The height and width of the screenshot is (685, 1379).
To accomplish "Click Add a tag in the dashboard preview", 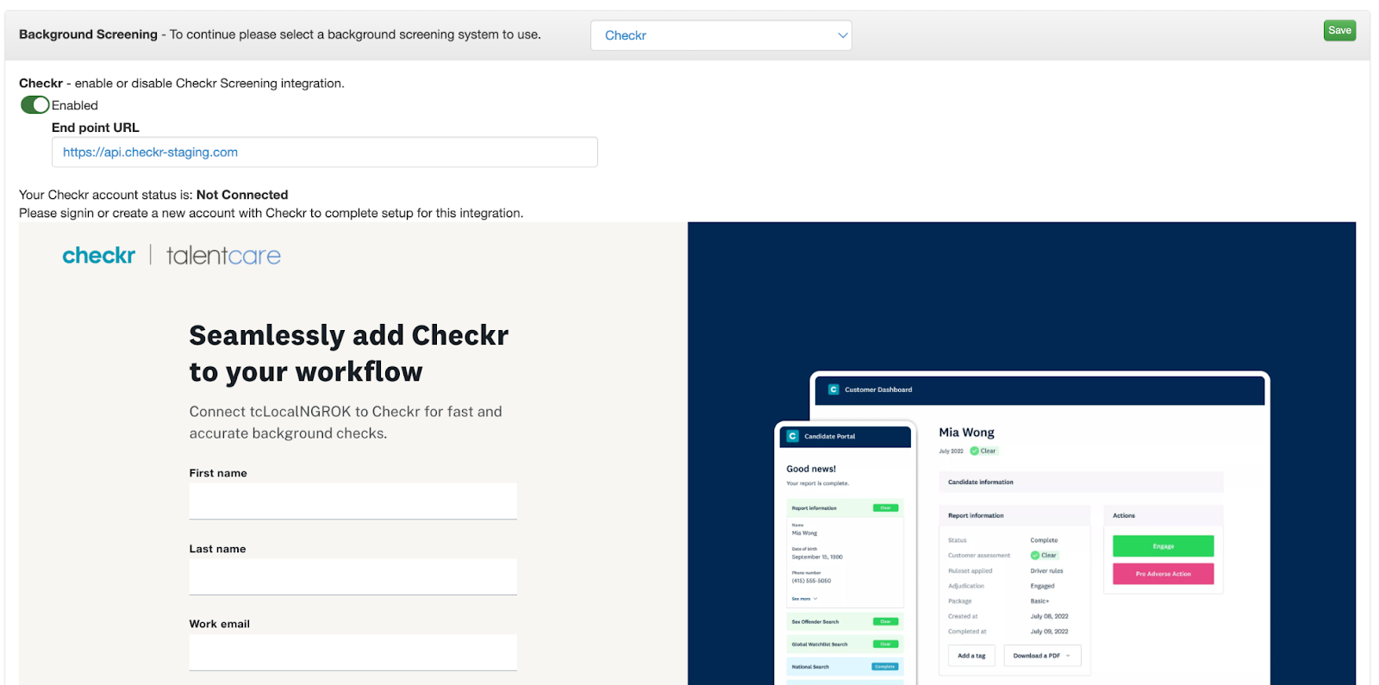I will pos(971,656).
